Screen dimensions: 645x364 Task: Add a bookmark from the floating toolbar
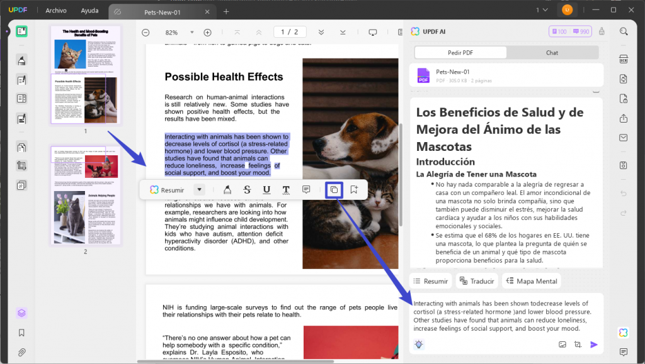pos(353,189)
